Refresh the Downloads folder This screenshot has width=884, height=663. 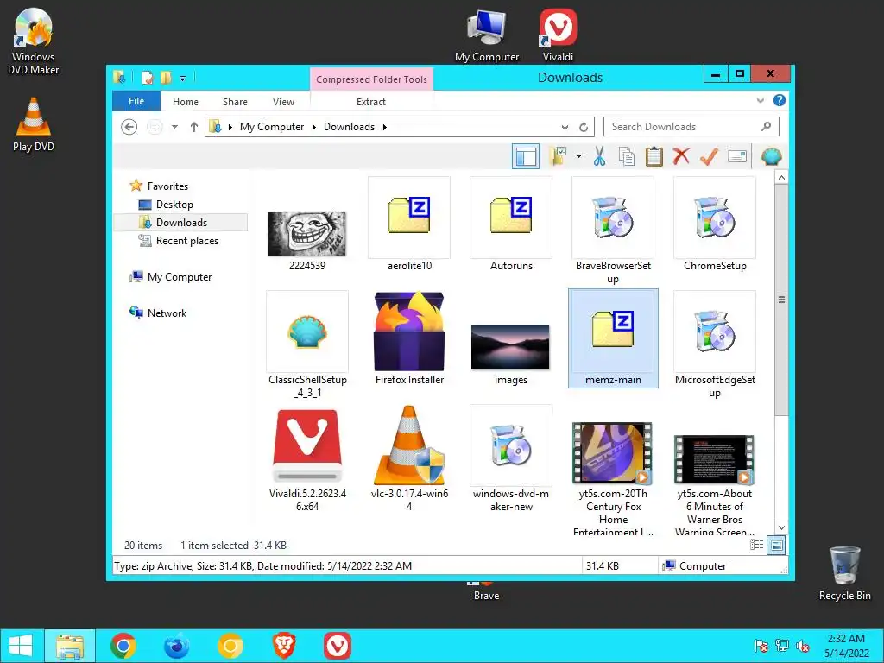click(584, 127)
